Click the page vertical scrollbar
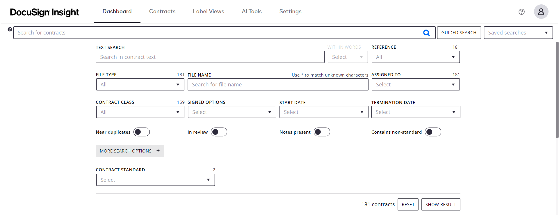 557,90
